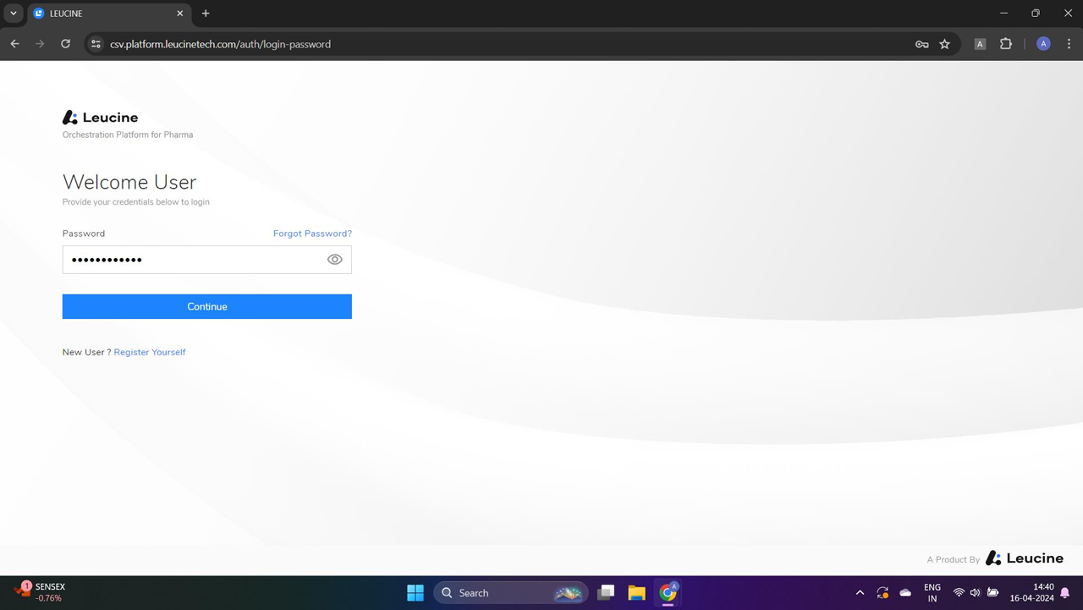Show hidden system tray icons

(860, 593)
